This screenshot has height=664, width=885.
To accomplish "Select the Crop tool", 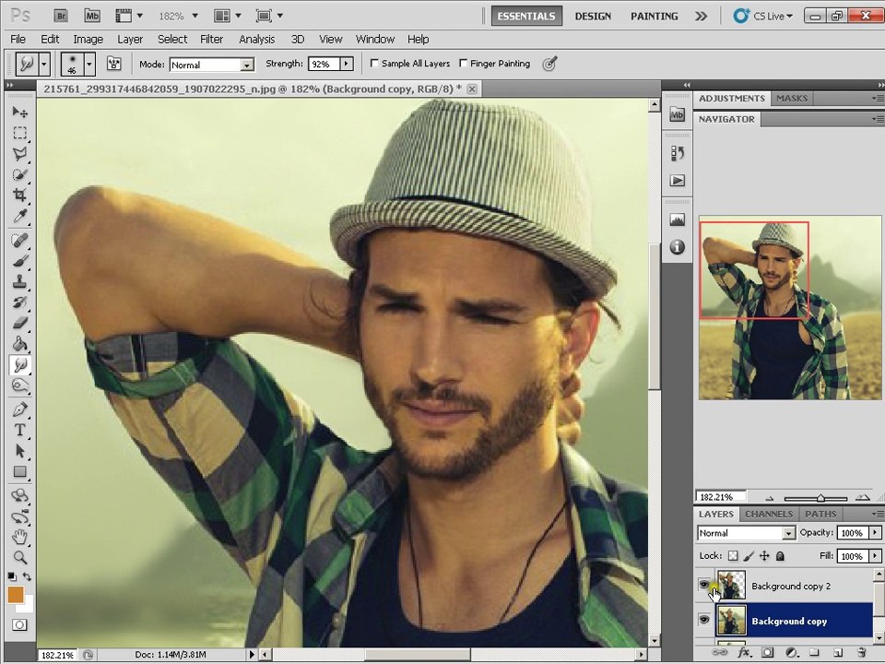I will [x=19, y=196].
